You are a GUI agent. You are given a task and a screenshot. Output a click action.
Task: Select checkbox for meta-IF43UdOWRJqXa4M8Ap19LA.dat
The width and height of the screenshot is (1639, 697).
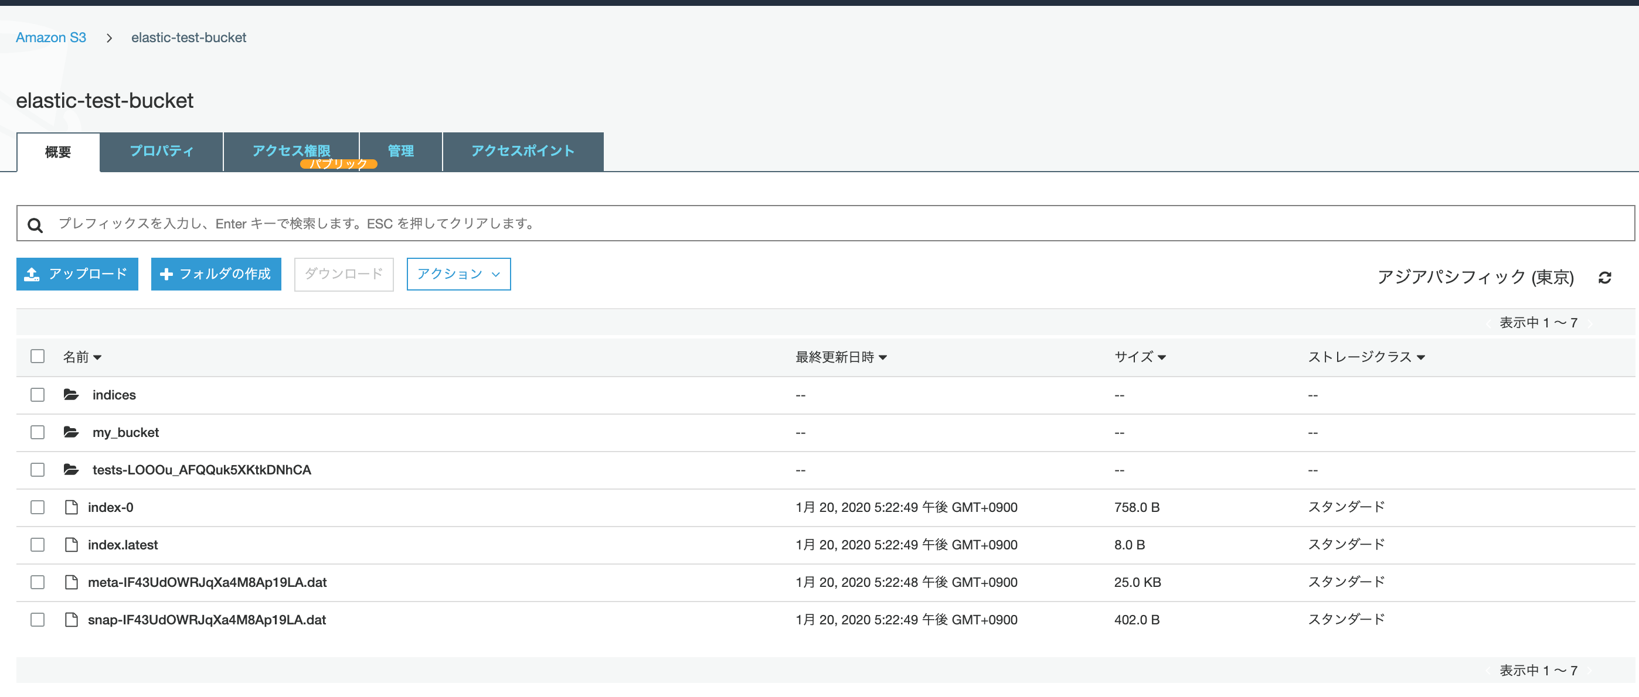click(x=38, y=583)
